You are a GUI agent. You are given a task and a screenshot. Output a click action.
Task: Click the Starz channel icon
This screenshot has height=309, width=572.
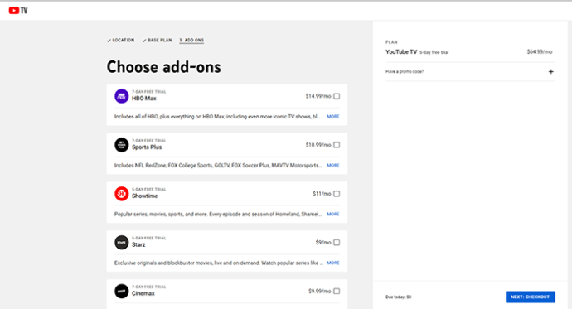click(122, 243)
